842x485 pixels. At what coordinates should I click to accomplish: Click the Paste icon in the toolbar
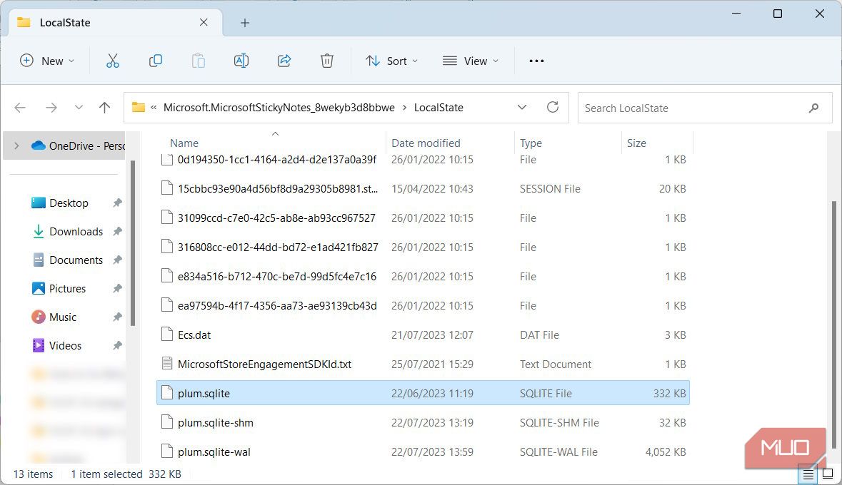click(x=198, y=61)
